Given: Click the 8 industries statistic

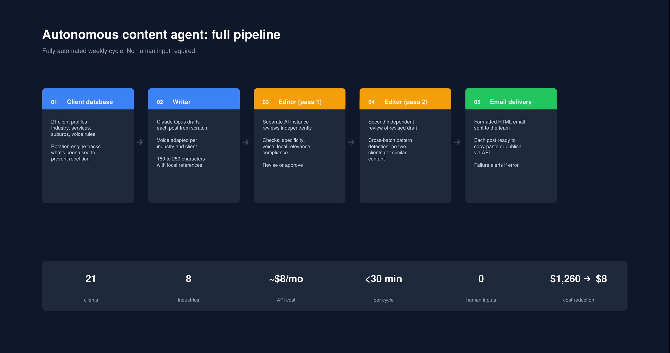Looking at the screenshot, I should coord(188,288).
